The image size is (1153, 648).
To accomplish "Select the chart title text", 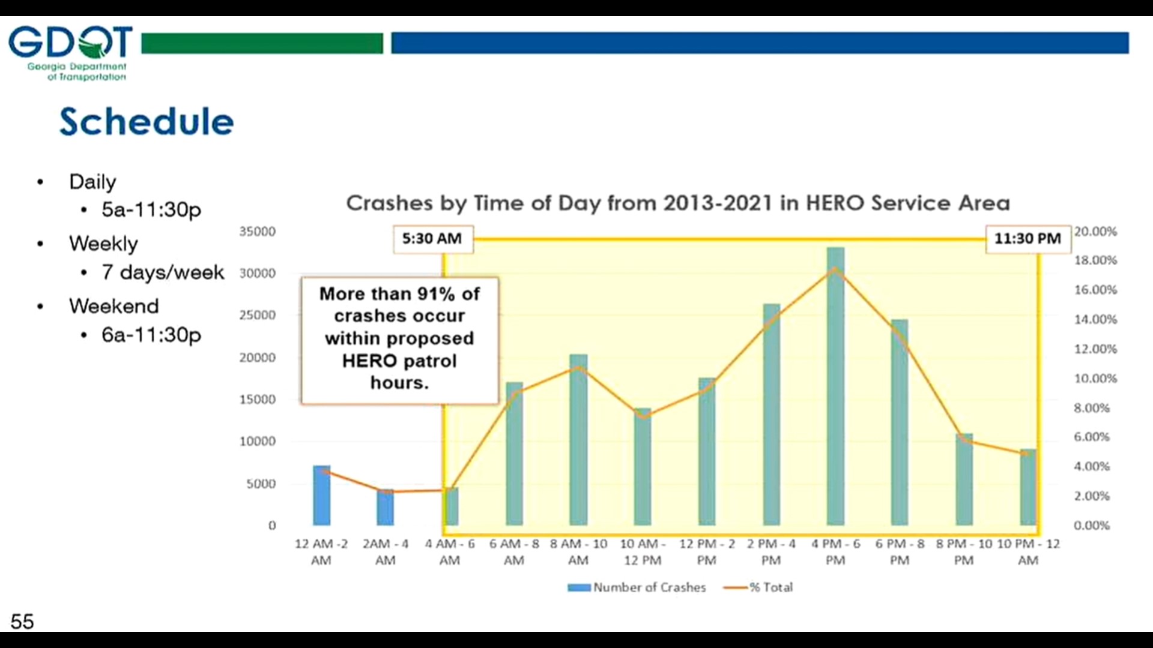I will point(677,203).
